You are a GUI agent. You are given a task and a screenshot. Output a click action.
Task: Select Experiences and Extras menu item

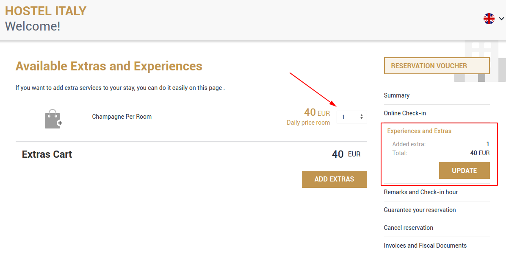click(x=419, y=131)
